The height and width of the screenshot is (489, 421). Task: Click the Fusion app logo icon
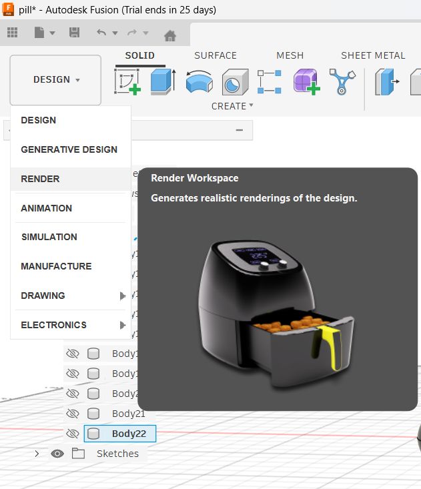point(8,9)
